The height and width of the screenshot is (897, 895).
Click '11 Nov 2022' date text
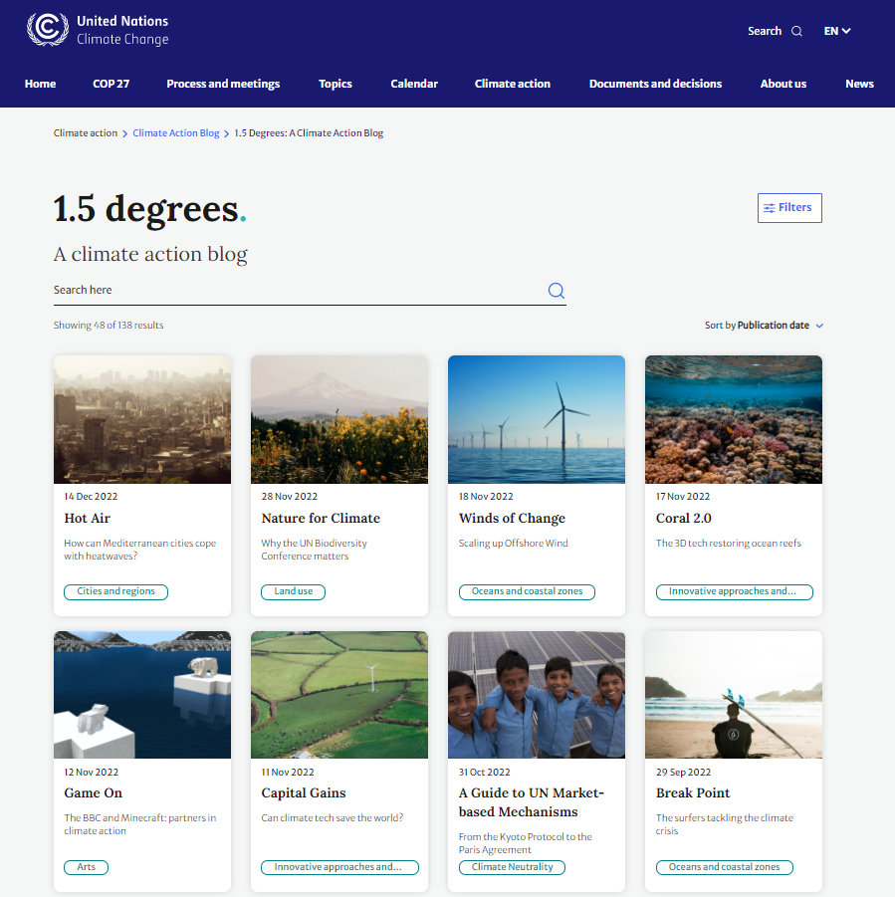tap(288, 773)
